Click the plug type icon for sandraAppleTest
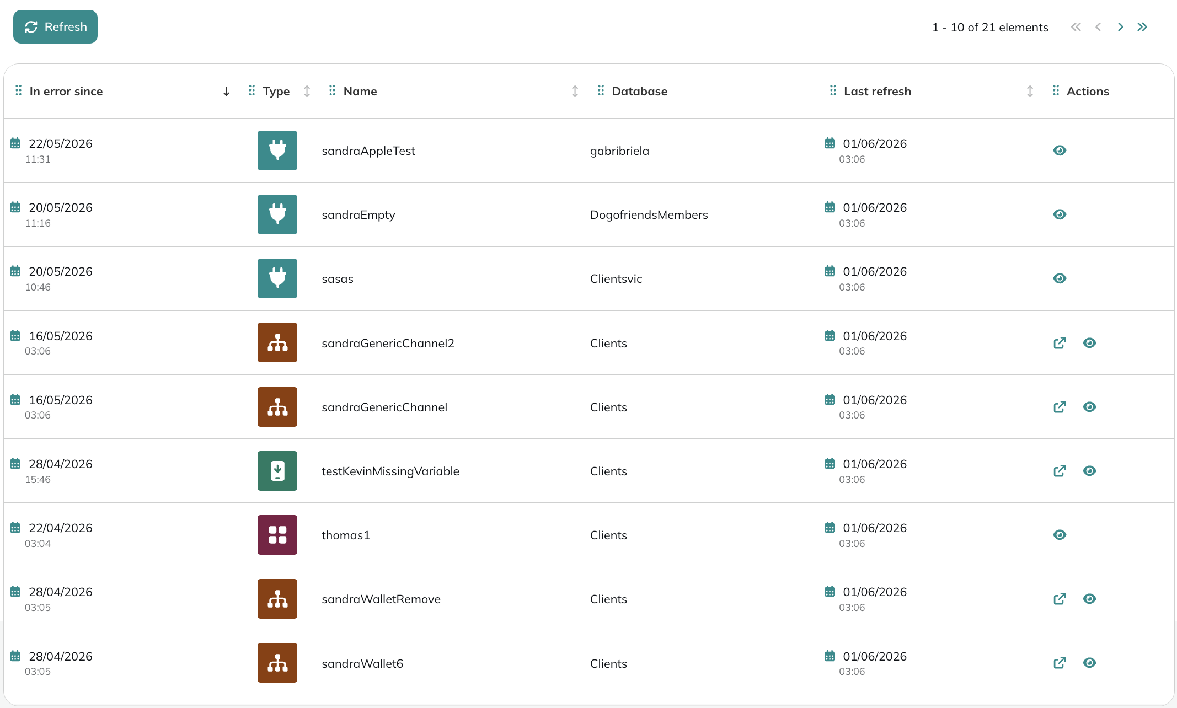The height and width of the screenshot is (708, 1177). [x=277, y=151]
